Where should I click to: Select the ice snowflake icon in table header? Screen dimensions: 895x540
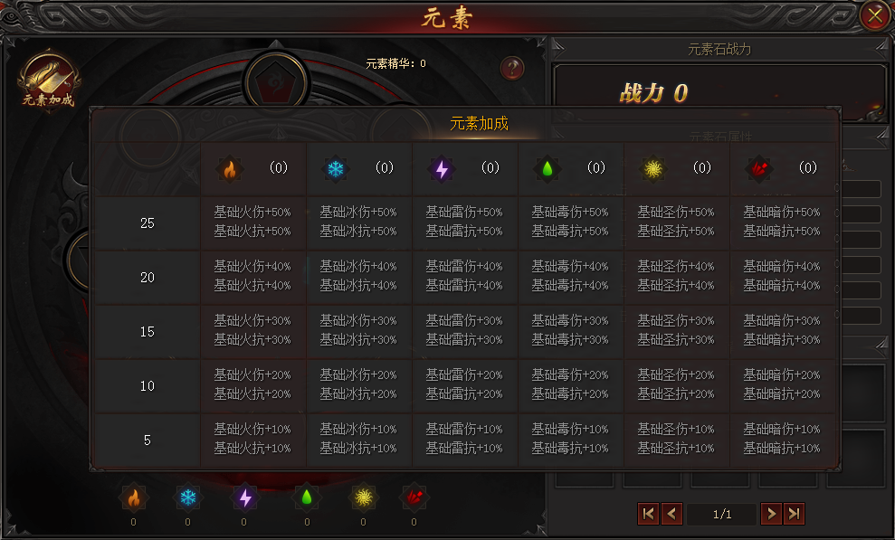336,169
